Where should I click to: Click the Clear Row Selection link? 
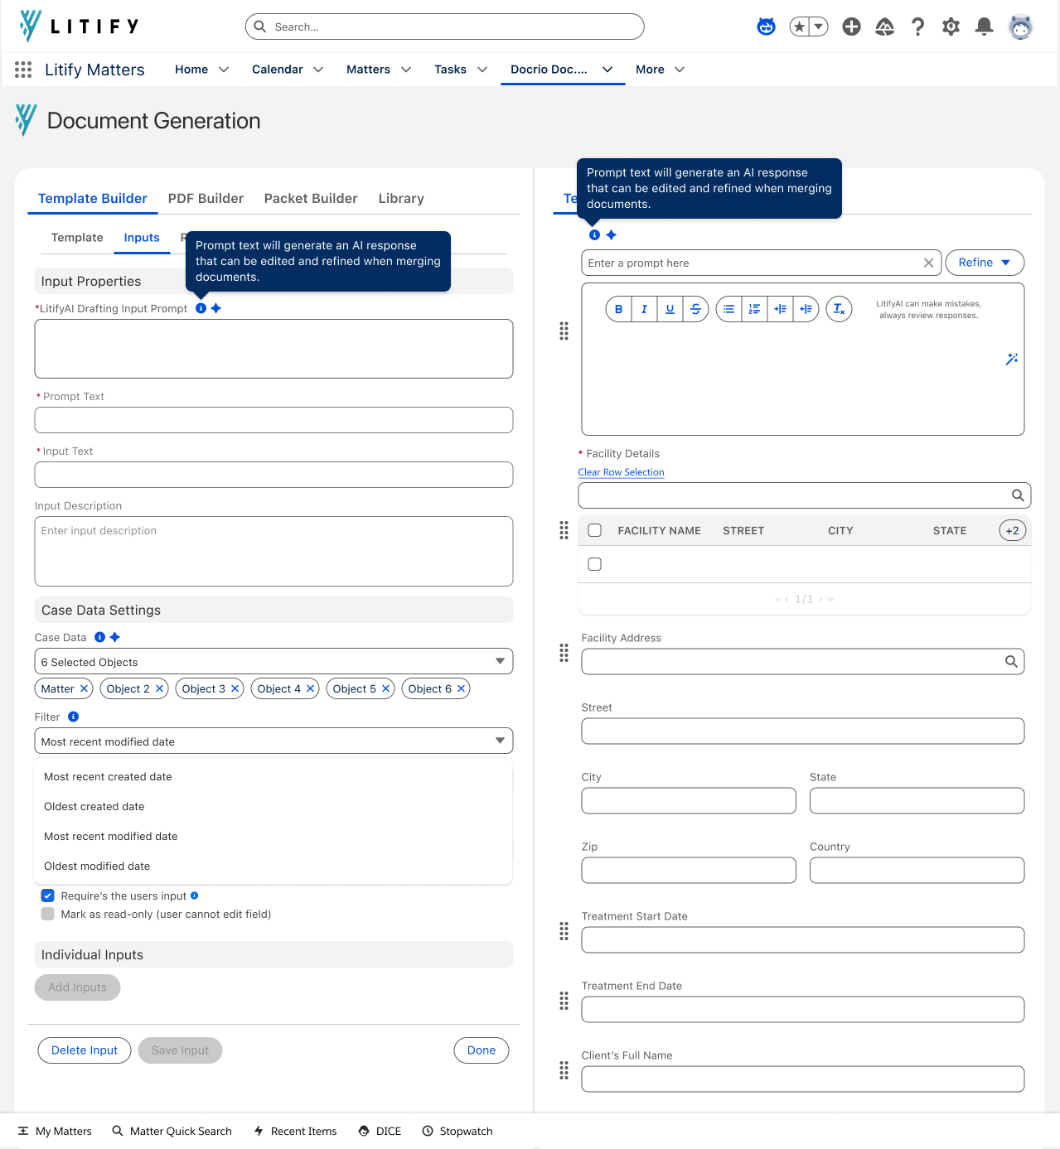tap(621, 472)
